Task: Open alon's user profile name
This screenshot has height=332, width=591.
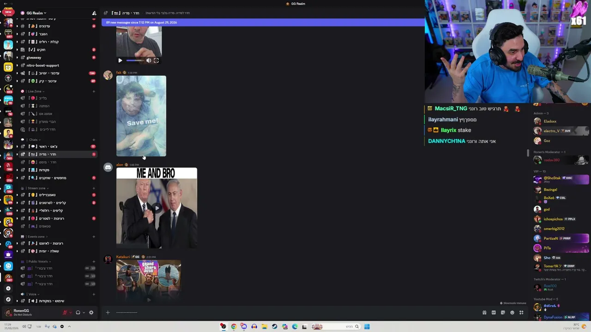Action: [120, 165]
